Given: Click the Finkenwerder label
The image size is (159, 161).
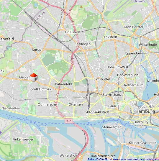Looking at the screenshot, I should [23, 139].
